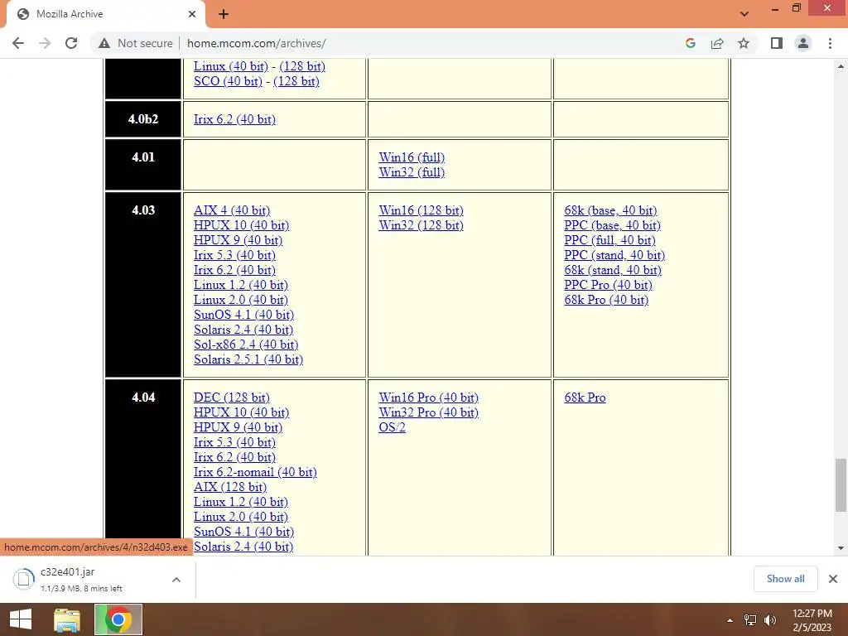Viewport: 848px width, 636px height.
Task: Click the 4.04 version cell
Action: pyautogui.click(x=142, y=468)
